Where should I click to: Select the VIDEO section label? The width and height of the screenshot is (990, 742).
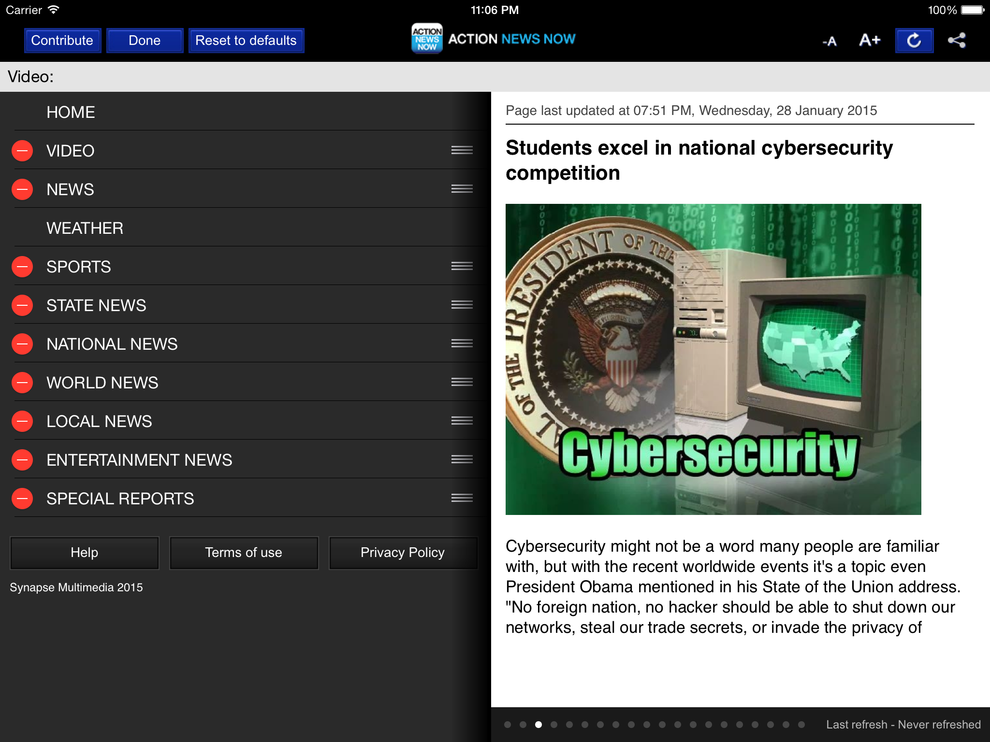(70, 151)
